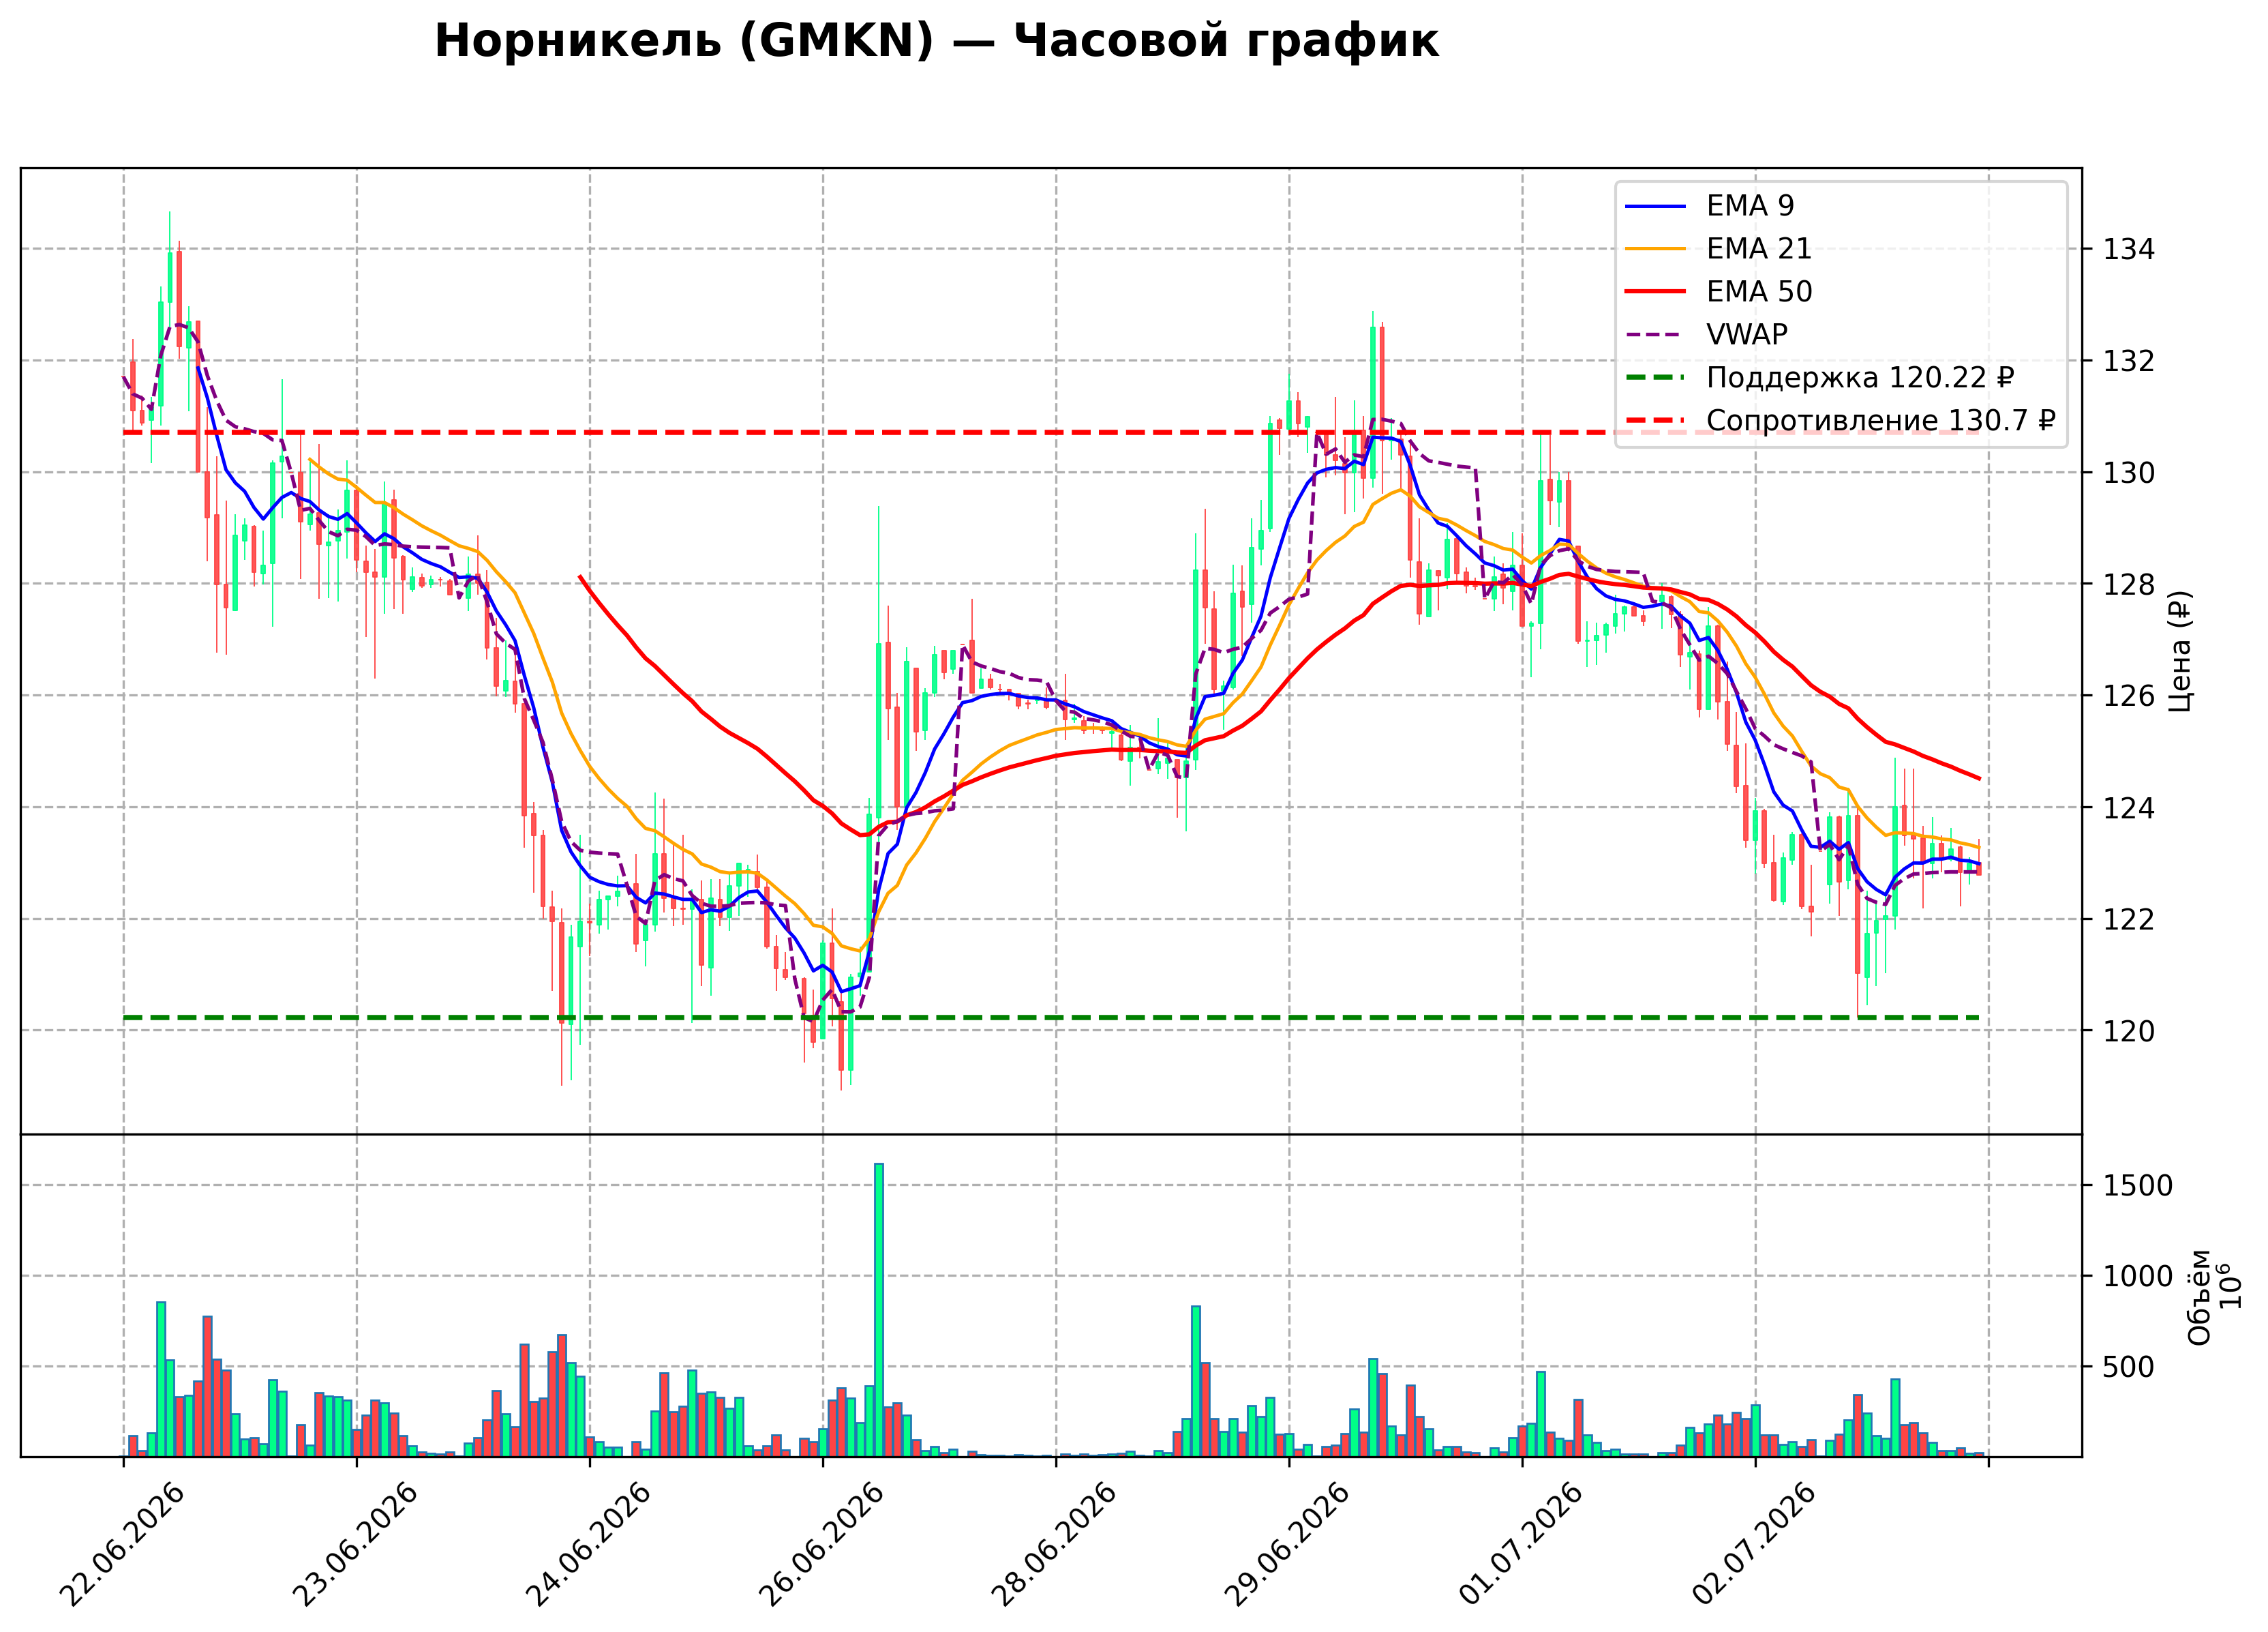Click the 02.07.2026 date label
This screenshot has width=2268, height=1632.
pyautogui.click(x=1753, y=1544)
